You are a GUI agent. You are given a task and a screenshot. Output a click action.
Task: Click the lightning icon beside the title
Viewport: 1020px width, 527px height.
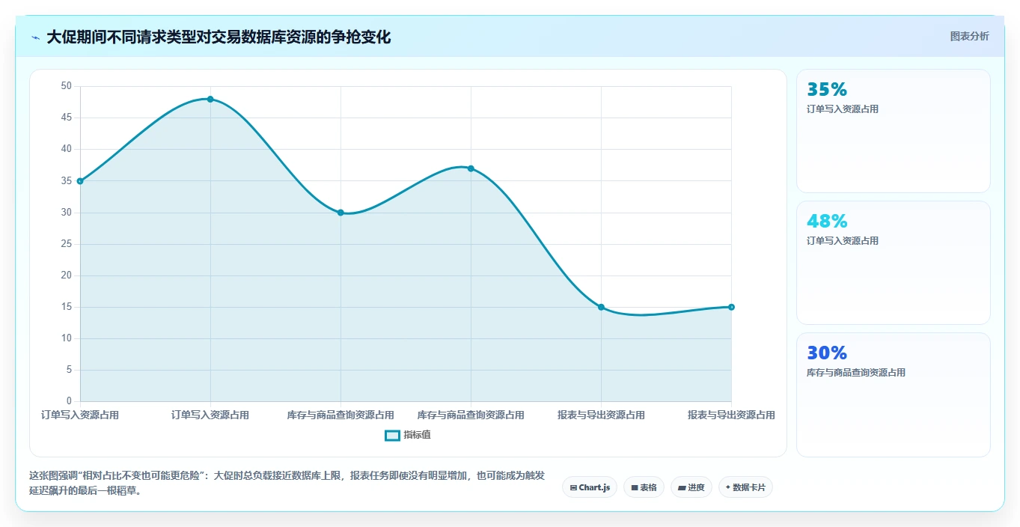[x=36, y=37]
